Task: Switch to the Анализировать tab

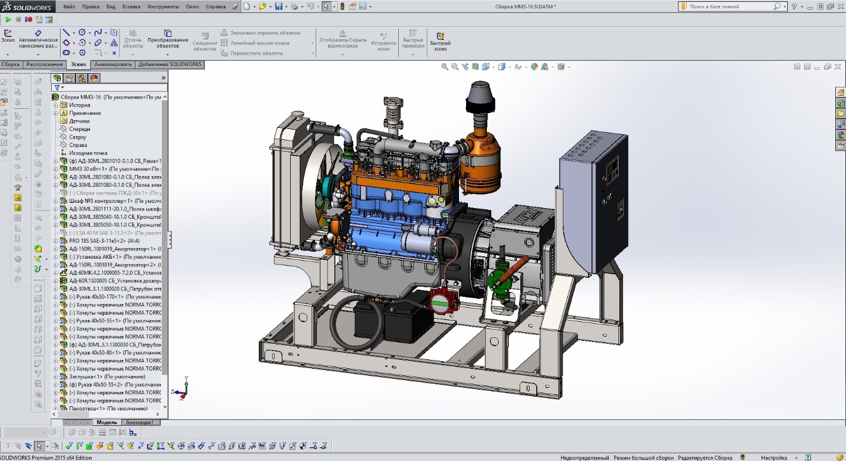Action: click(113, 64)
